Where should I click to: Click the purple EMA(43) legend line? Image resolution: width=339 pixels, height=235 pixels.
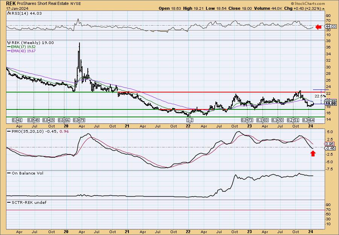point(9,51)
